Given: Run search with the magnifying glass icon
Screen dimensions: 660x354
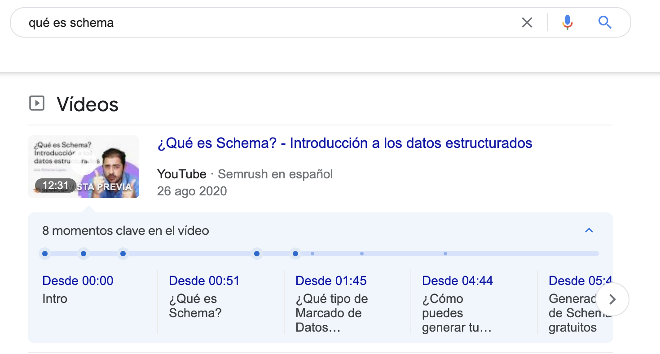Looking at the screenshot, I should coord(605,22).
